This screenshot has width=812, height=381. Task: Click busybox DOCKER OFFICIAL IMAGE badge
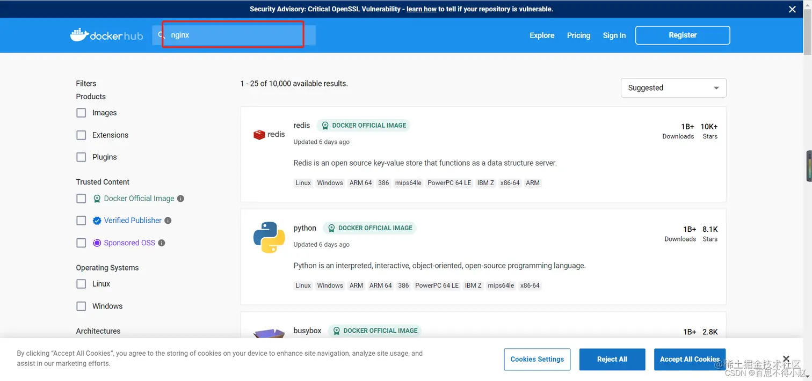click(375, 331)
